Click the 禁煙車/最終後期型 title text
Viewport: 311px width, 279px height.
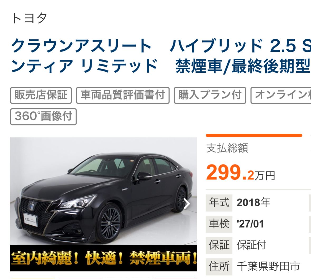(243, 66)
